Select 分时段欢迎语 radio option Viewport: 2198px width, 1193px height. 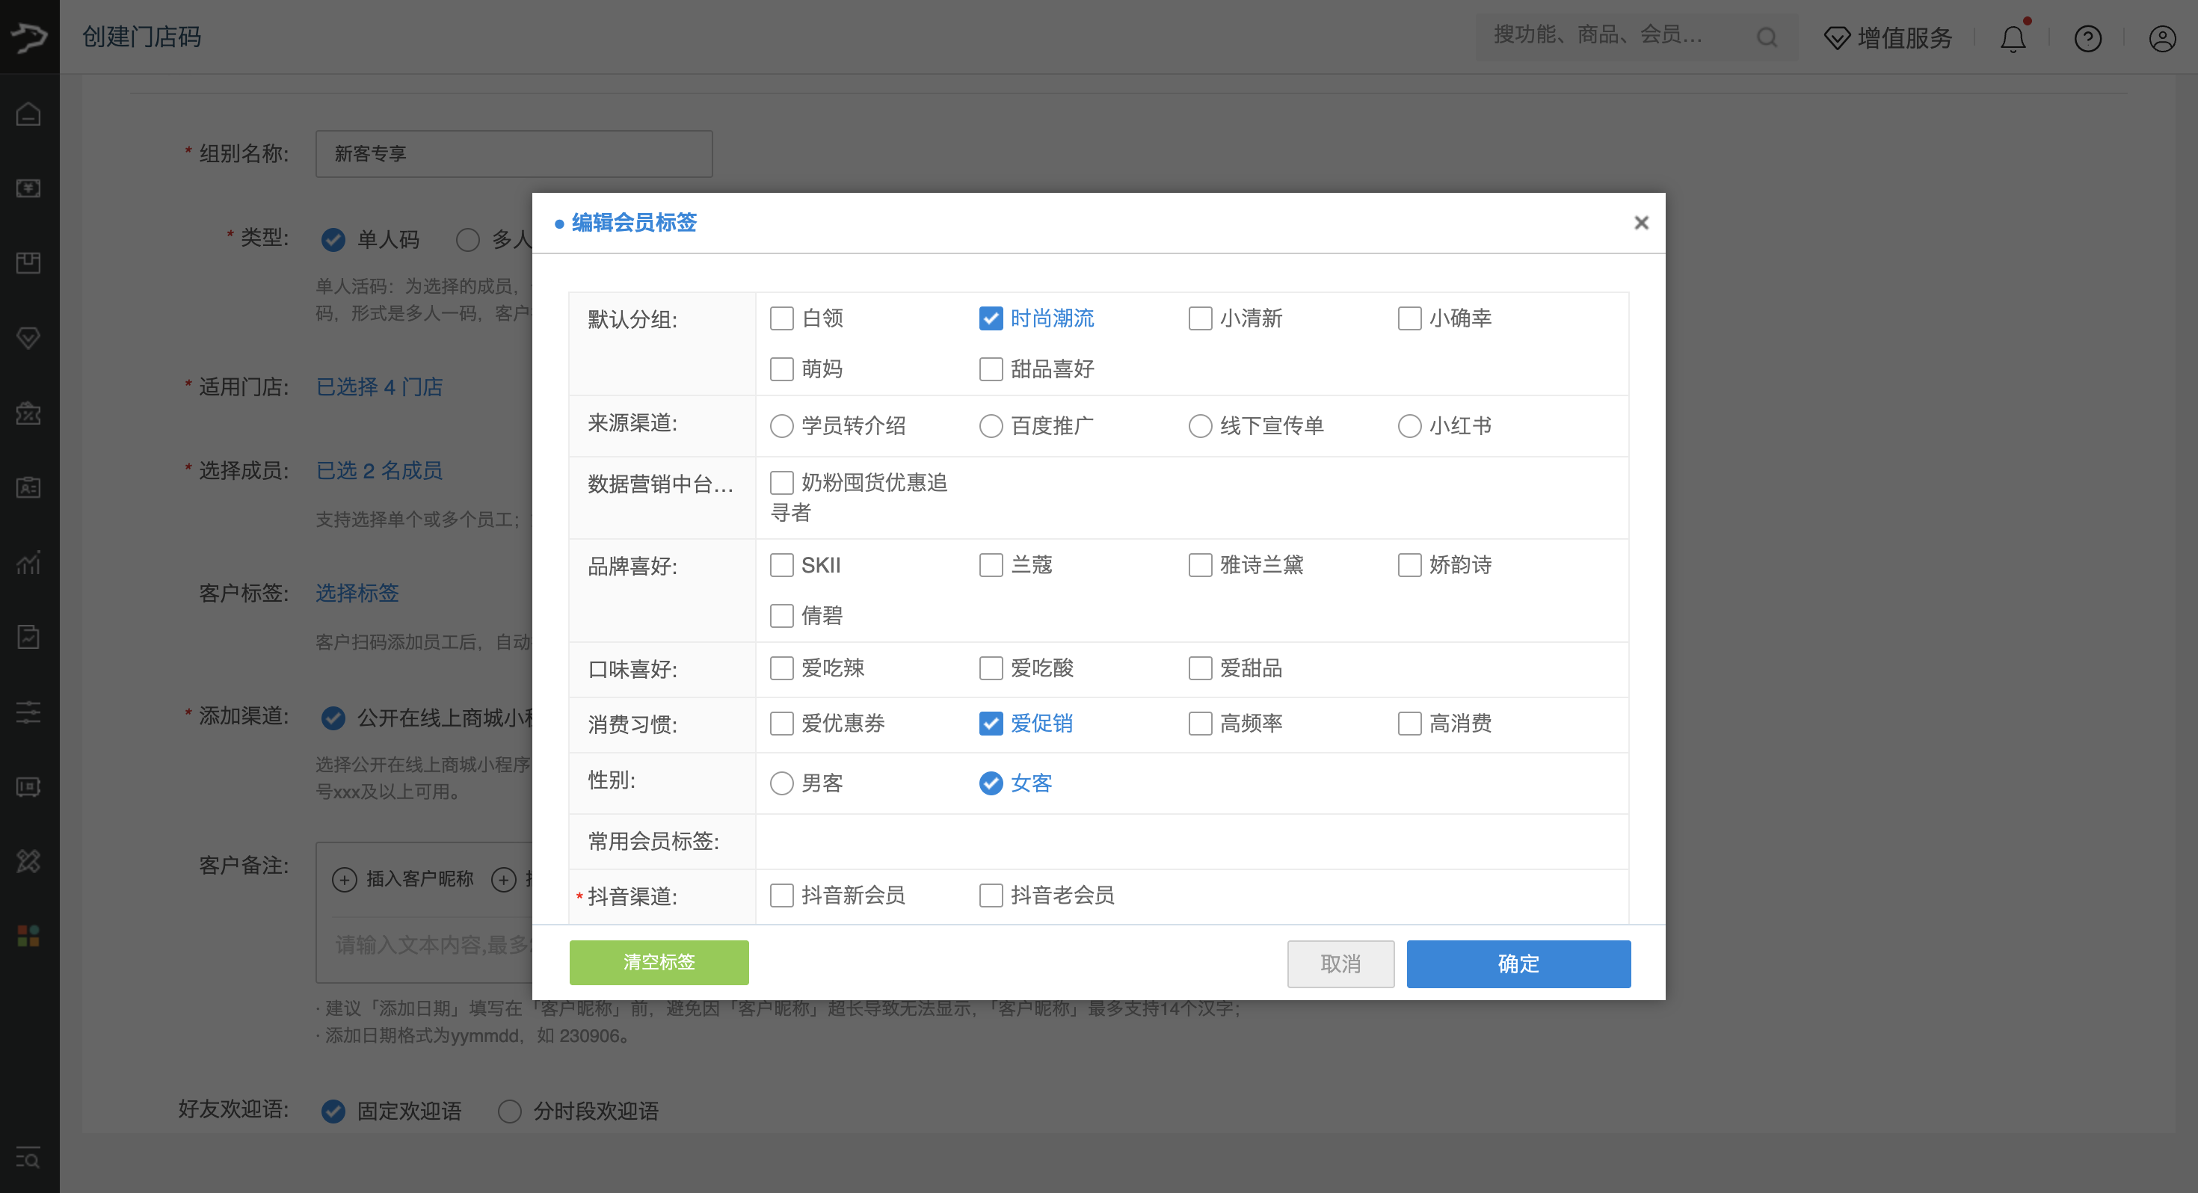[x=509, y=1111]
